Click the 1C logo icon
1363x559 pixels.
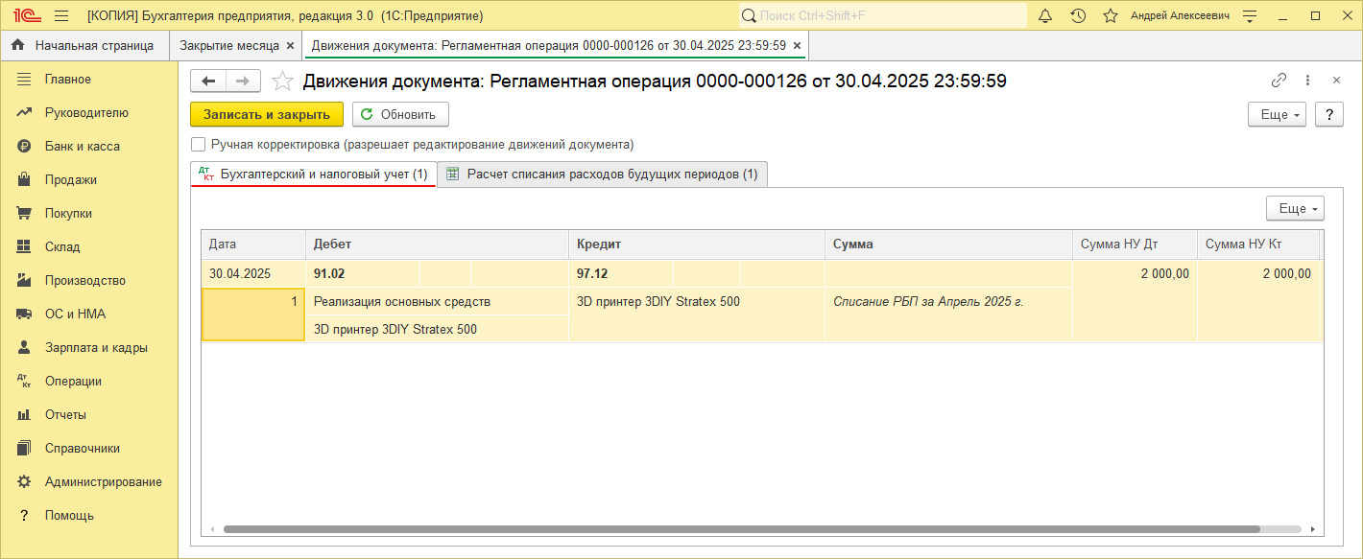coord(25,15)
